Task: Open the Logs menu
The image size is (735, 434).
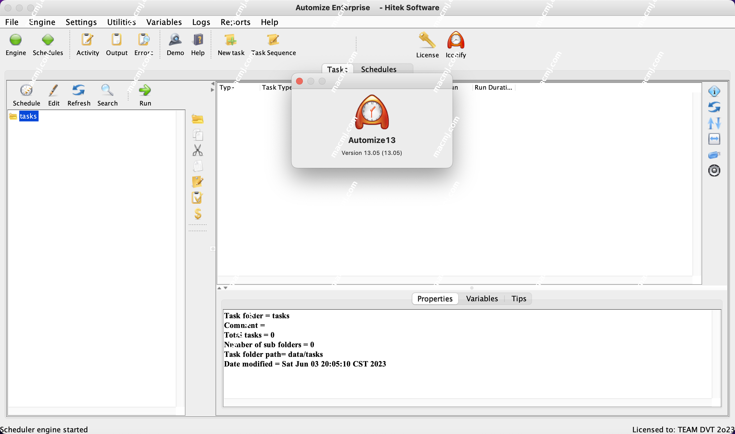Action: pos(201,22)
